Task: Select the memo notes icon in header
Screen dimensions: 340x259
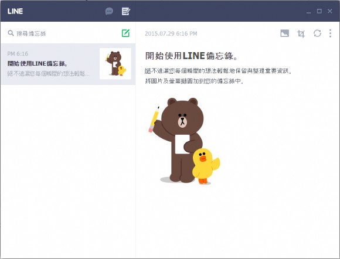Action: click(x=126, y=11)
